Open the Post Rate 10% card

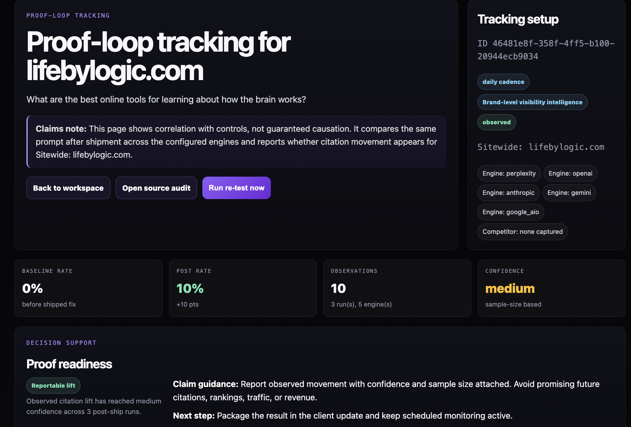click(x=243, y=288)
